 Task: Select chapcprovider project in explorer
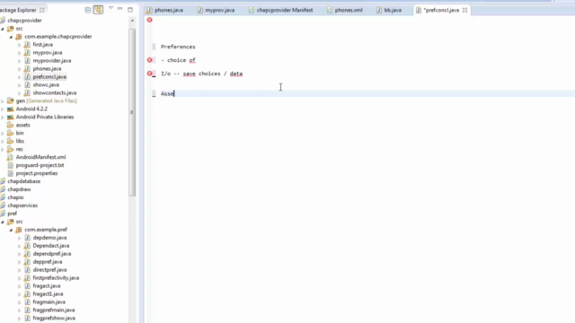point(24,21)
